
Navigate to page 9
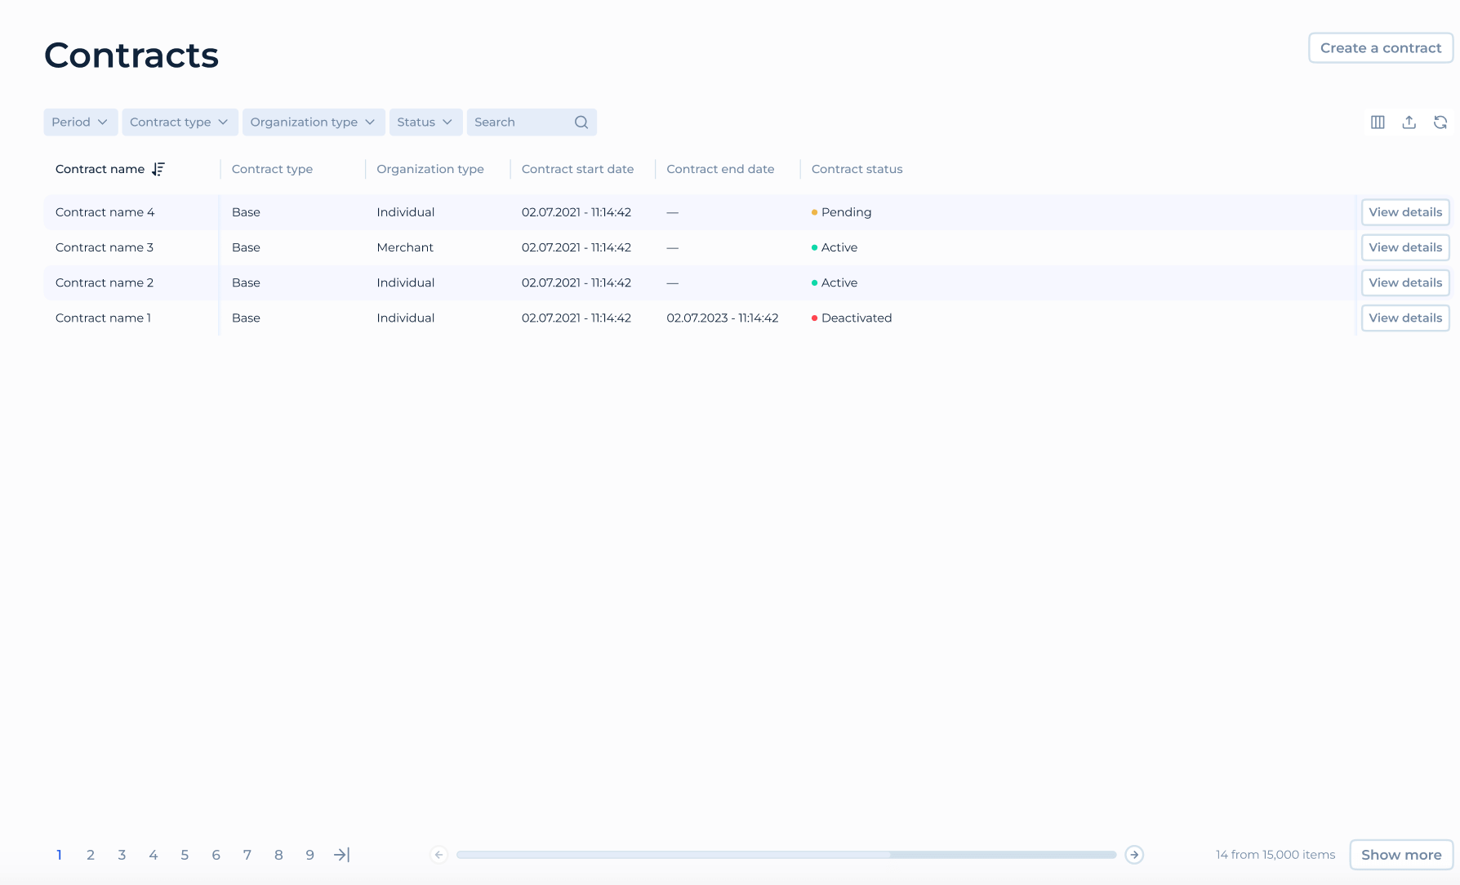click(309, 855)
